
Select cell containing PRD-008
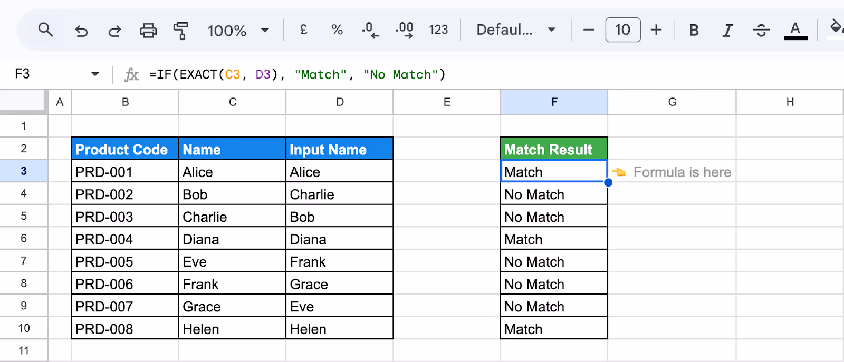coord(125,329)
